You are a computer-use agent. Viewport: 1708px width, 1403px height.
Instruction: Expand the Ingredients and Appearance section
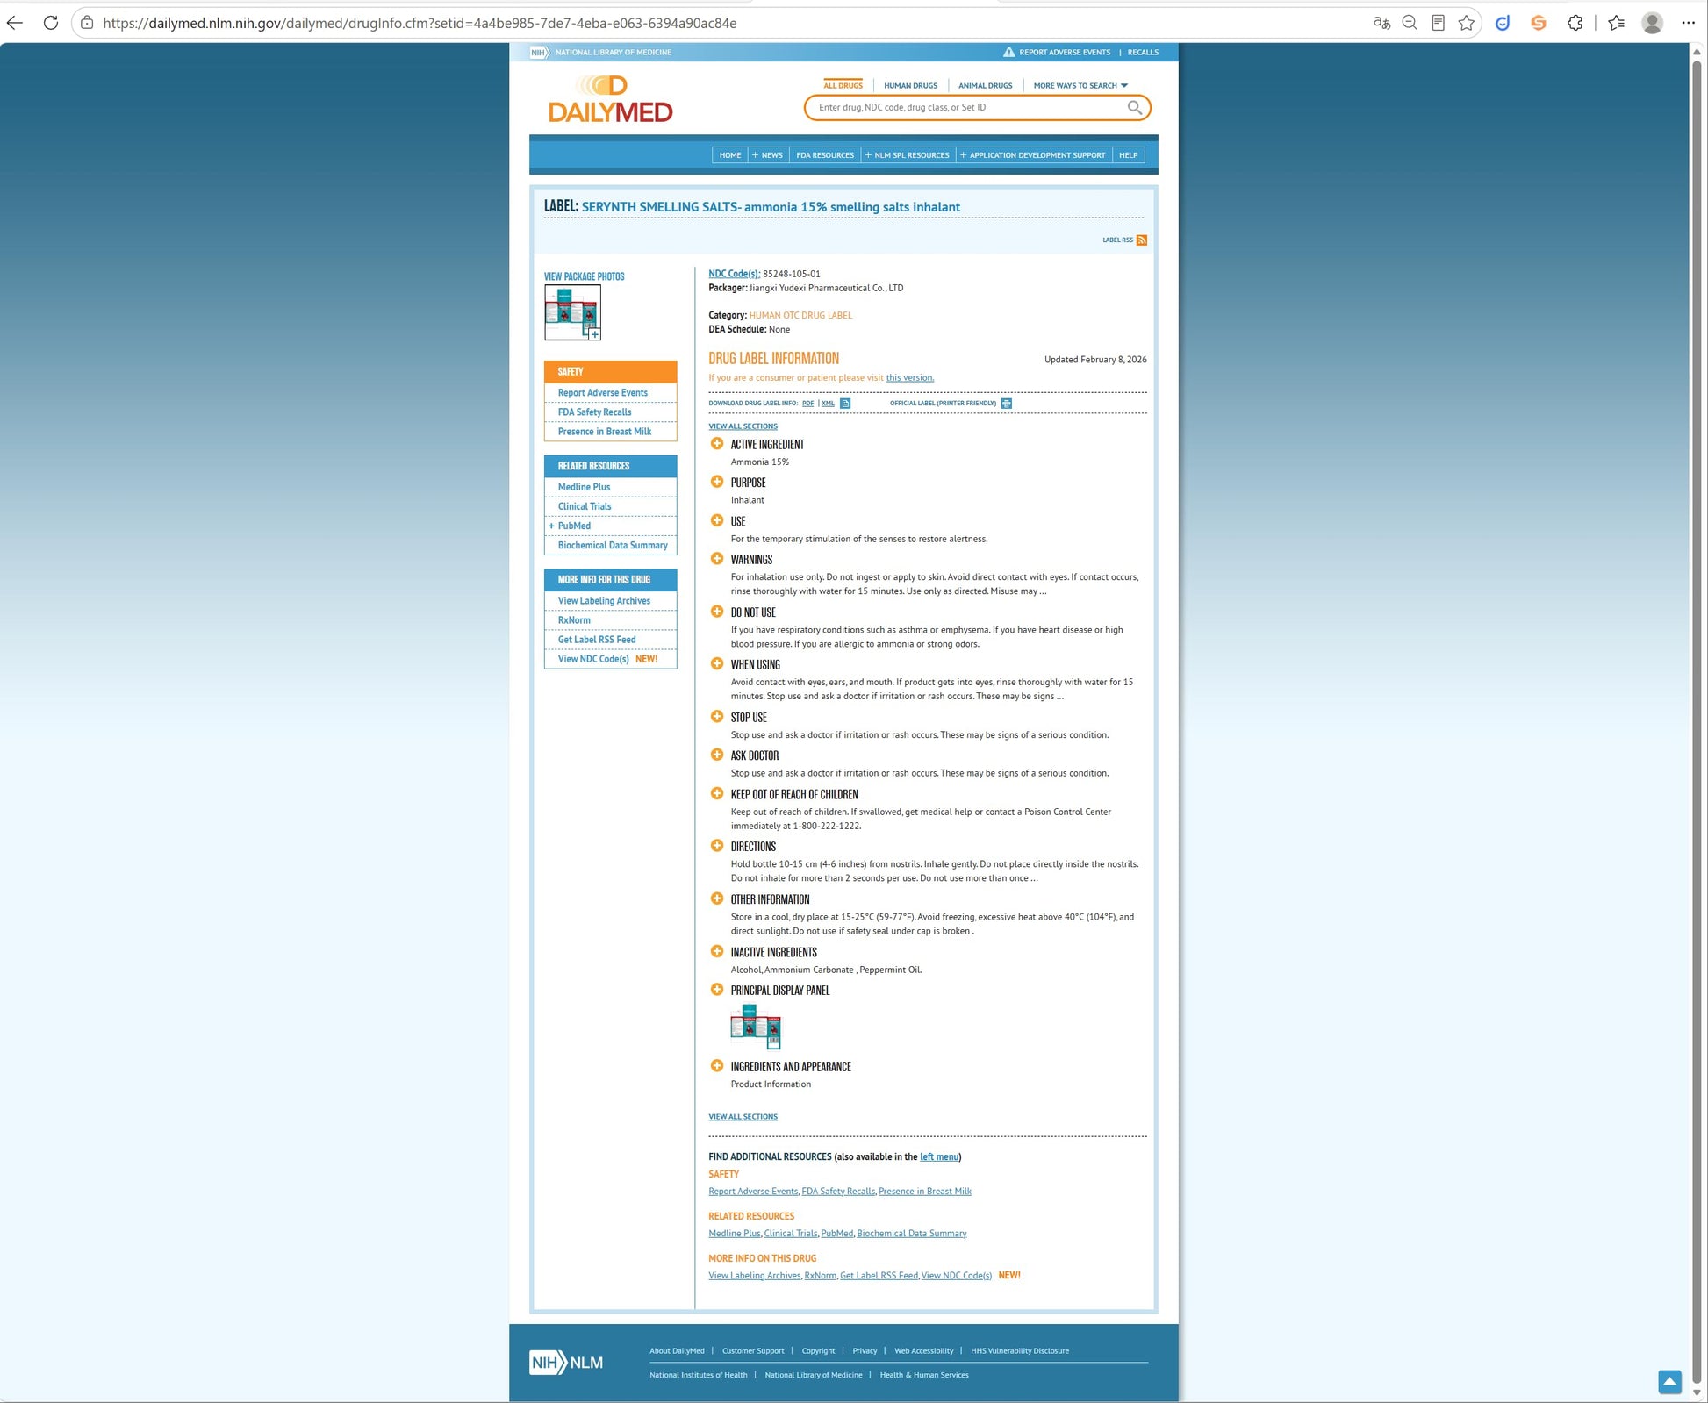[717, 1066]
